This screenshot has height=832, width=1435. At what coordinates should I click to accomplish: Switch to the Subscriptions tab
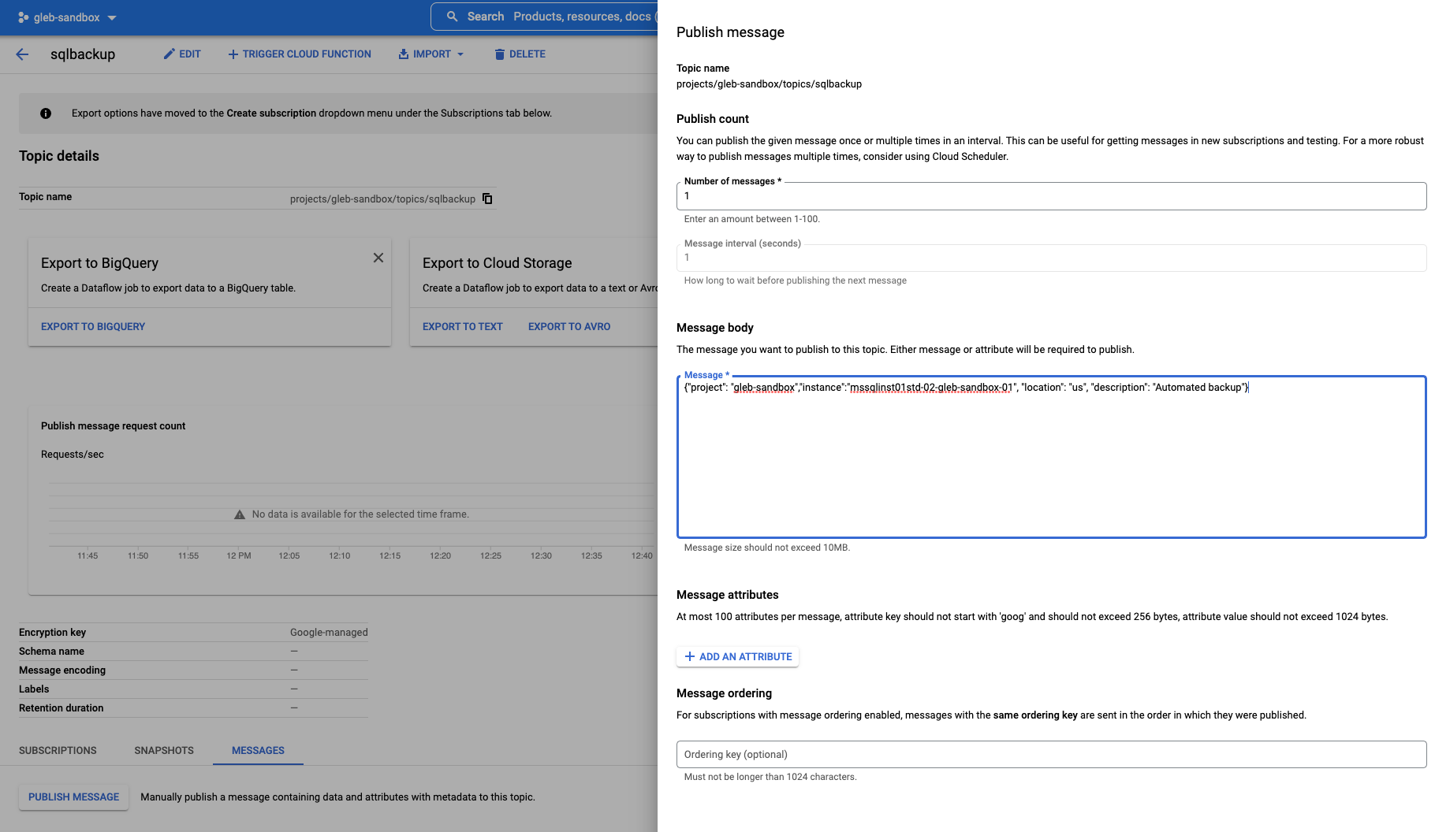(x=58, y=750)
